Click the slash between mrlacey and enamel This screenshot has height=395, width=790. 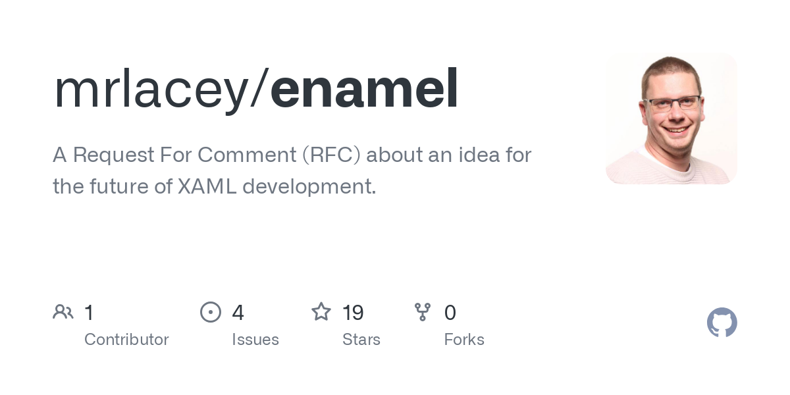[x=259, y=91]
